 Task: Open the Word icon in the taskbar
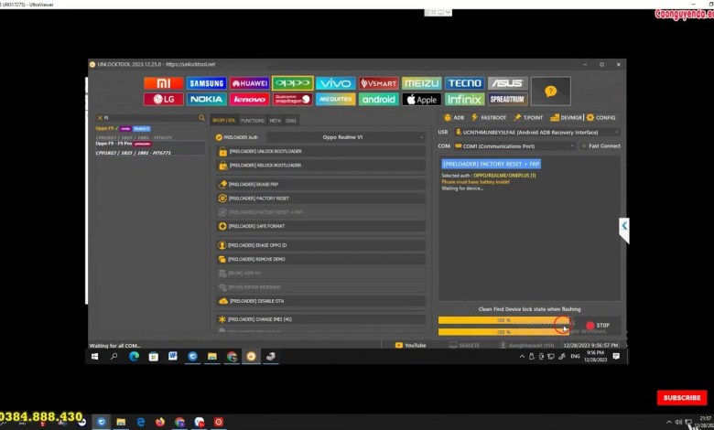172,357
